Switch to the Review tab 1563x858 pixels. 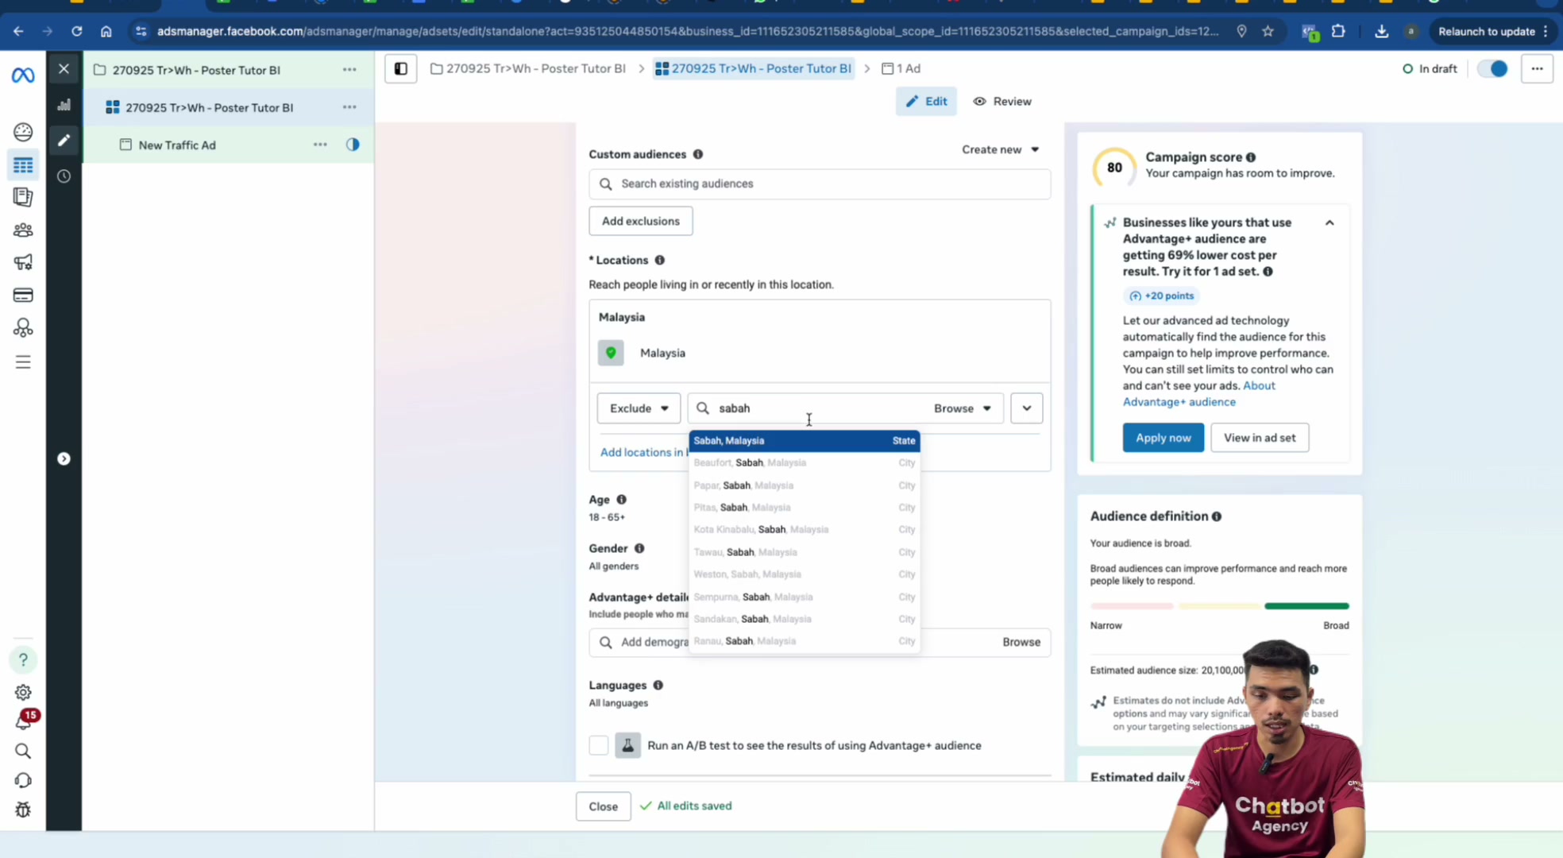(1002, 102)
